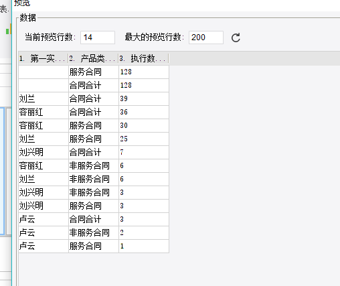Image resolution: width=340 pixels, height=286 pixels.
Task: Click the 最大的预览行数 label
Action: coord(155,37)
